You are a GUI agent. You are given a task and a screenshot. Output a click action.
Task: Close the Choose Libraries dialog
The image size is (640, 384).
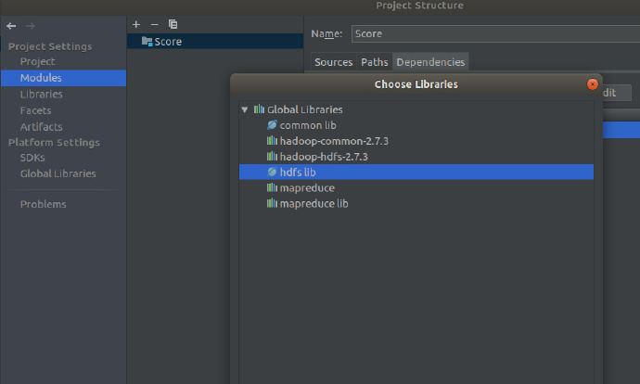point(592,84)
